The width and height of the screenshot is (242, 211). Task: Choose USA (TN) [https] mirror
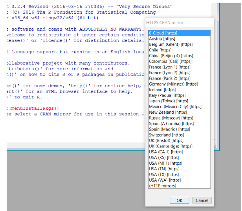[x=179, y=169]
